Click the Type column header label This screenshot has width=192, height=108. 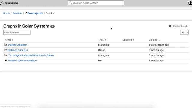(101, 40)
